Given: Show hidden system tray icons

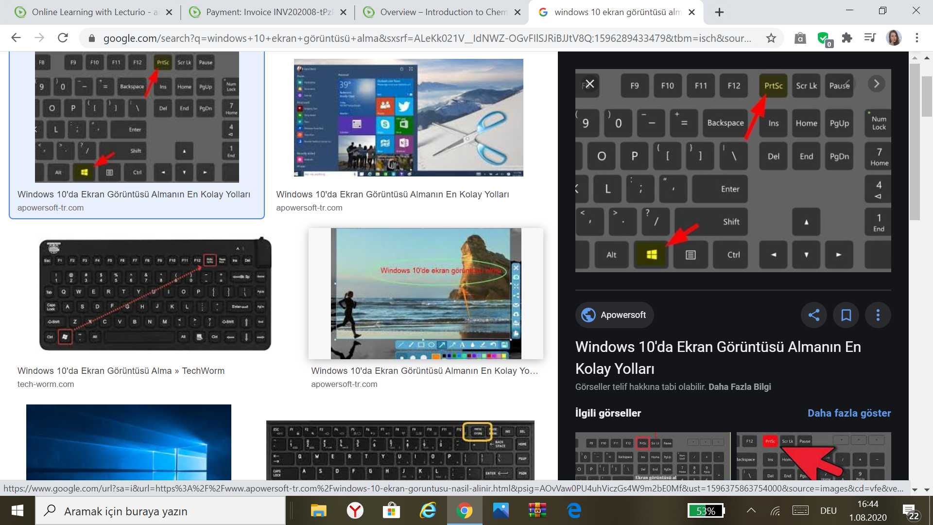Looking at the screenshot, I should click(x=751, y=510).
